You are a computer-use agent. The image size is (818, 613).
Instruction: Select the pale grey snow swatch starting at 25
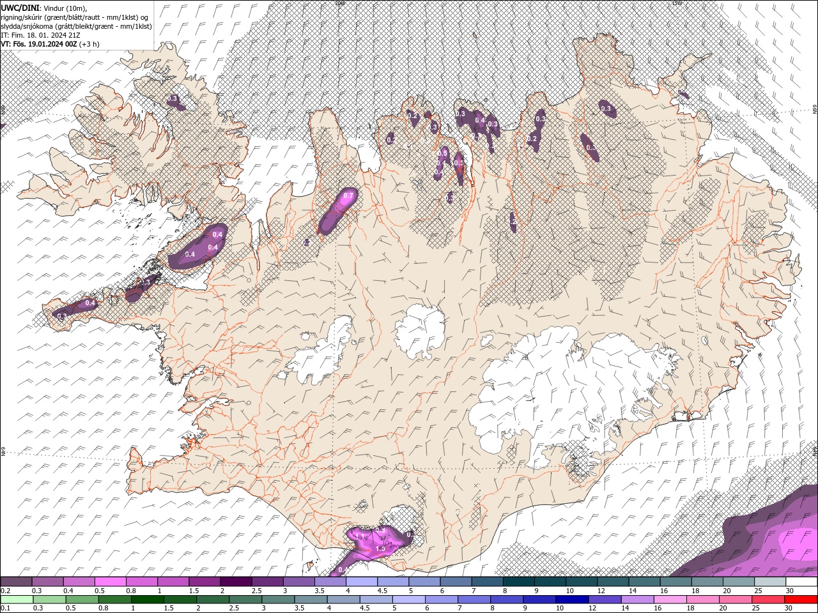(x=770, y=582)
